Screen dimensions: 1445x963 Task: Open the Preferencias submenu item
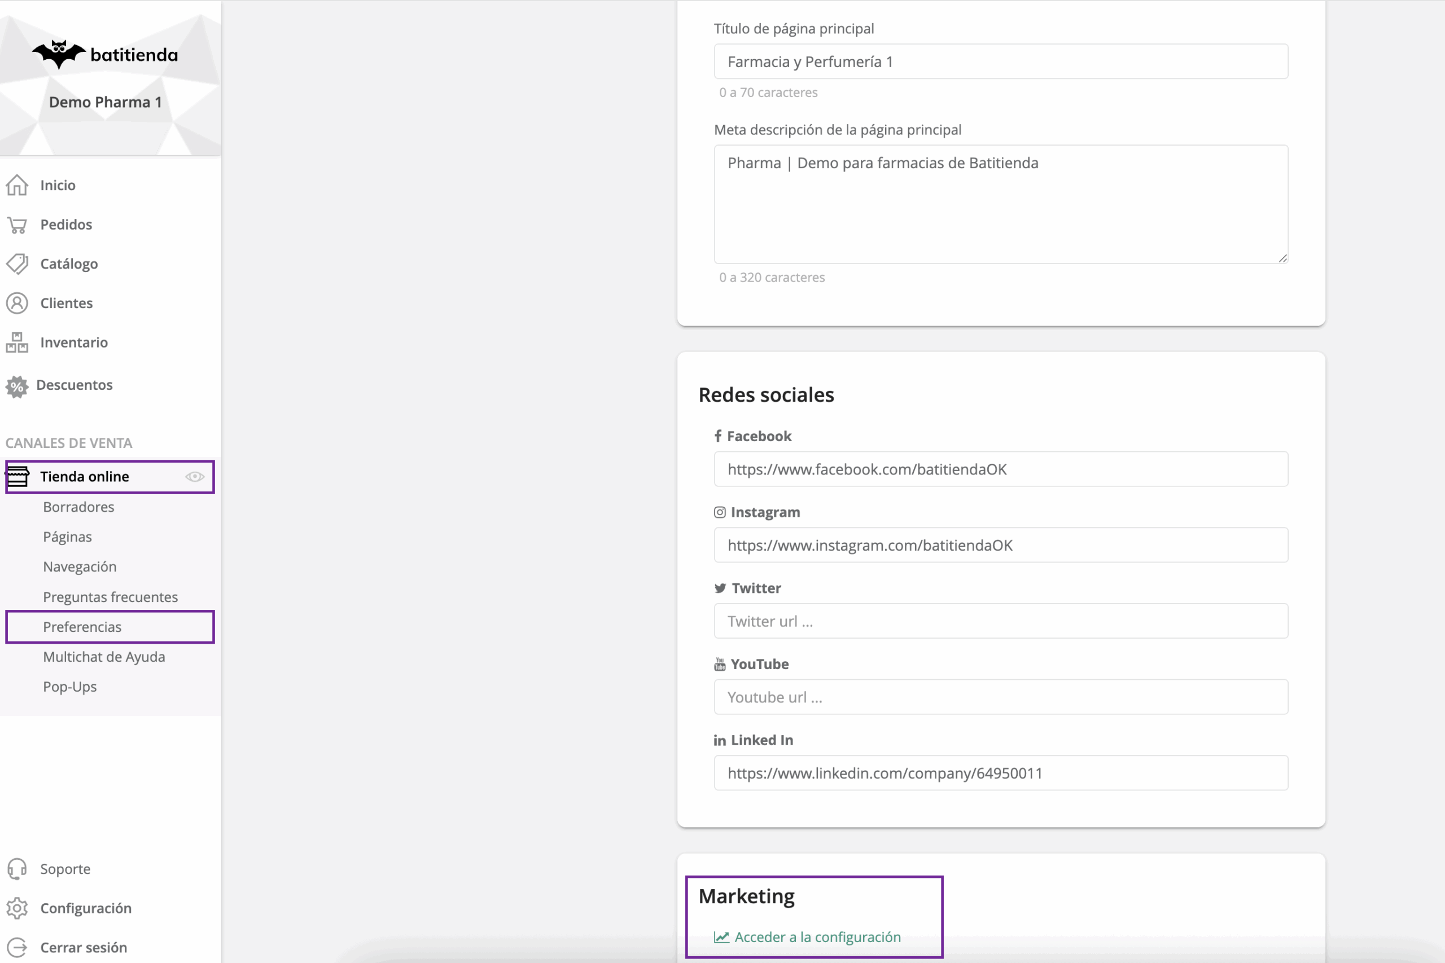point(82,627)
